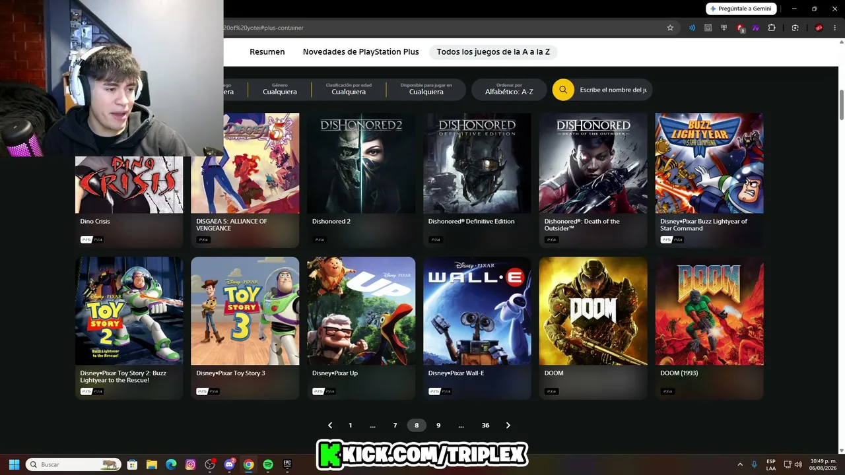Click the taskbar Buscar search box
The width and height of the screenshot is (845, 475).
(74, 464)
